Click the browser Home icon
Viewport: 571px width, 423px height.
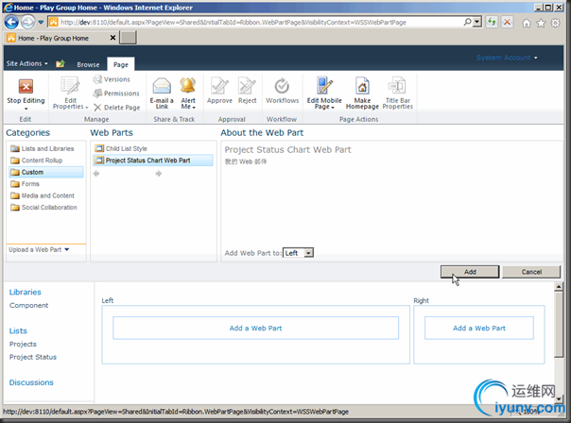point(527,24)
